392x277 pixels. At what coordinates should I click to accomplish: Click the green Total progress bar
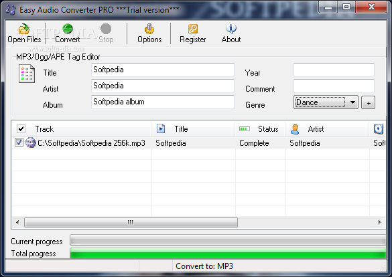[x=228, y=253]
